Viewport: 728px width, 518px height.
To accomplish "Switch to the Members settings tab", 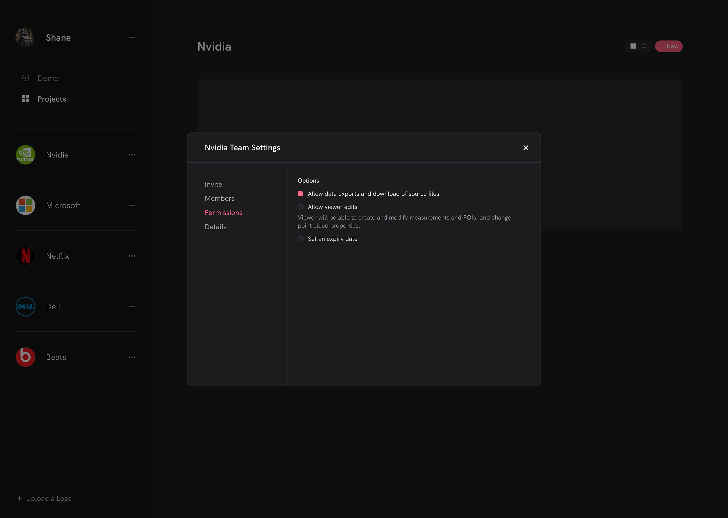I will click(220, 198).
